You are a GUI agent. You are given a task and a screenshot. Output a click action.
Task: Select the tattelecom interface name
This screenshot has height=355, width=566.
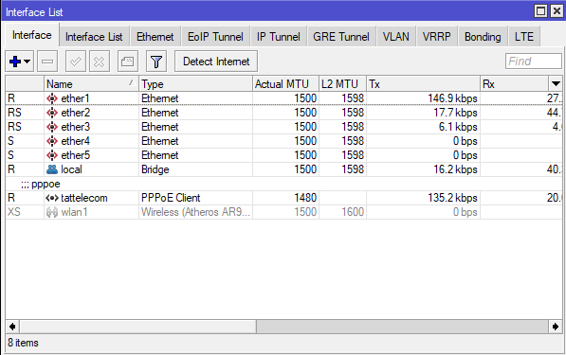pos(84,198)
